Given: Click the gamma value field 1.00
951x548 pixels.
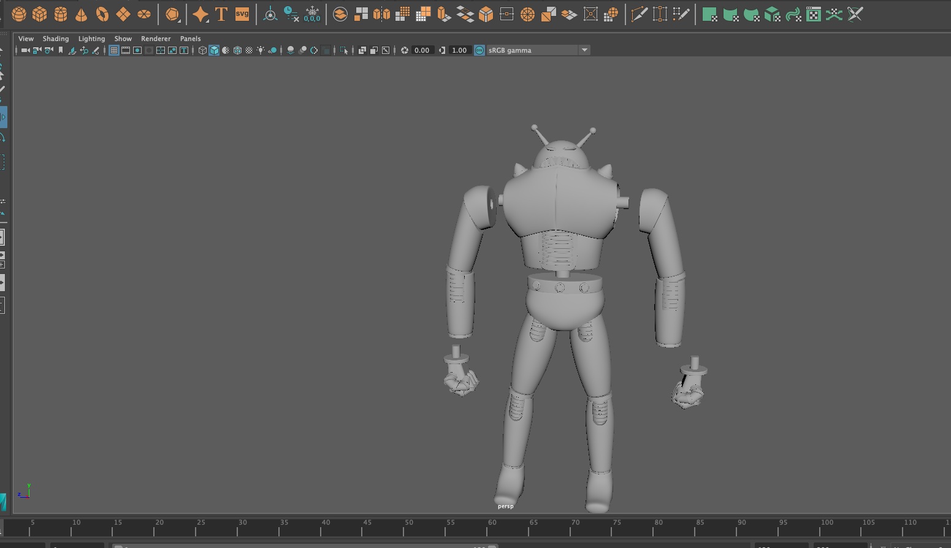Looking at the screenshot, I should [x=459, y=50].
